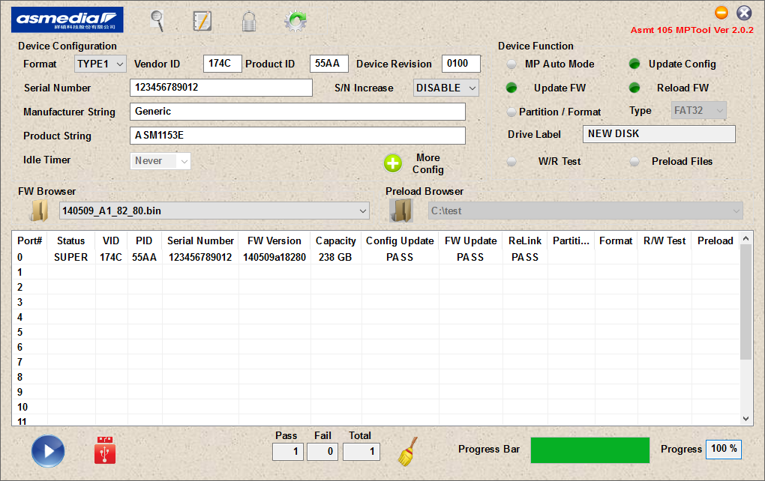Expand the FW Browser file dropdown
This screenshot has height=481, width=765.
click(362, 211)
